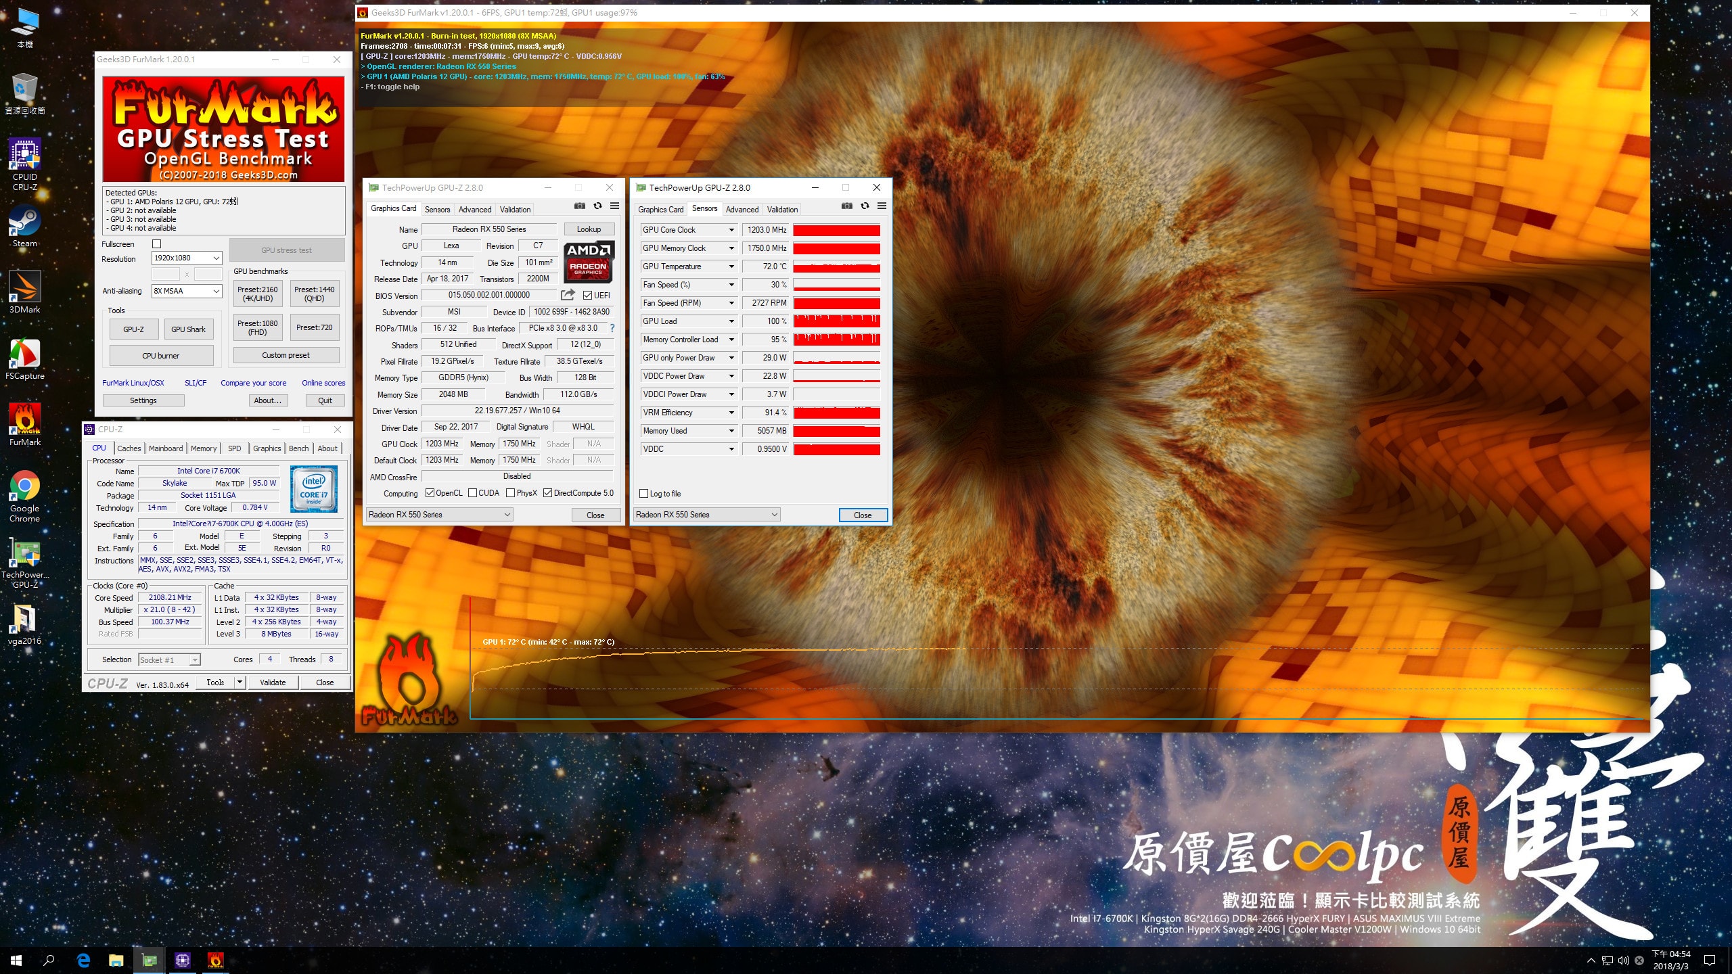Switch to the Caches tab in CPU-Z
Viewport: 1732px width, 974px height.
(x=129, y=448)
